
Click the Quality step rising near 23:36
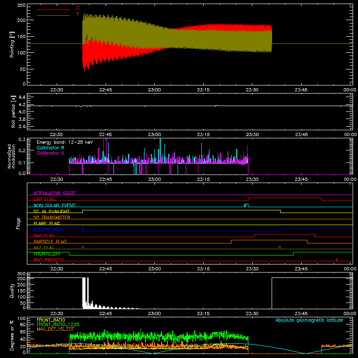coord(272,293)
